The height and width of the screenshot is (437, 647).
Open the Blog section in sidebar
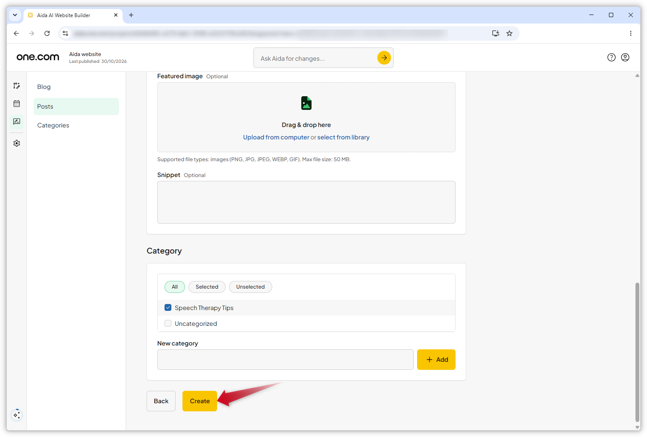click(x=44, y=87)
